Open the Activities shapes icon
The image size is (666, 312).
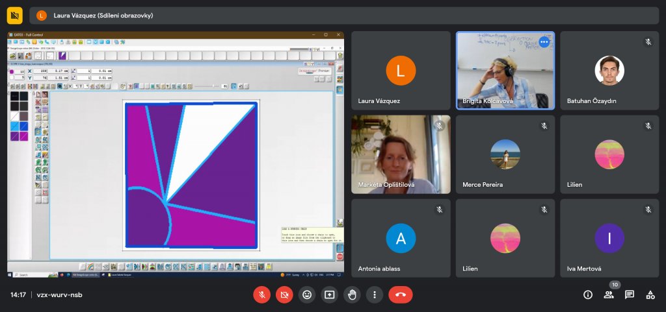point(650,294)
